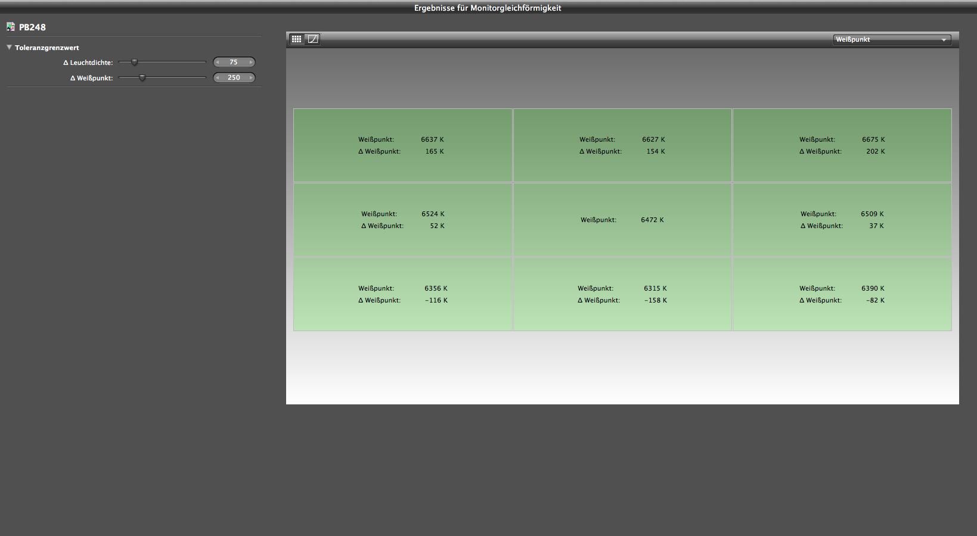Select the center cell showing 6472 K

pyautogui.click(x=622, y=220)
